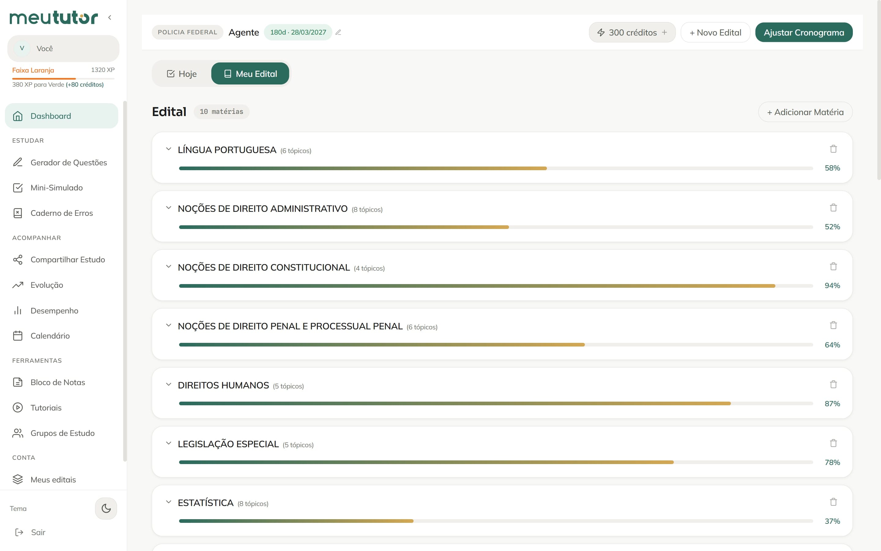881x551 pixels.
Task: Delete Noções de Direito Constitucional with trash icon
Action: tap(833, 266)
